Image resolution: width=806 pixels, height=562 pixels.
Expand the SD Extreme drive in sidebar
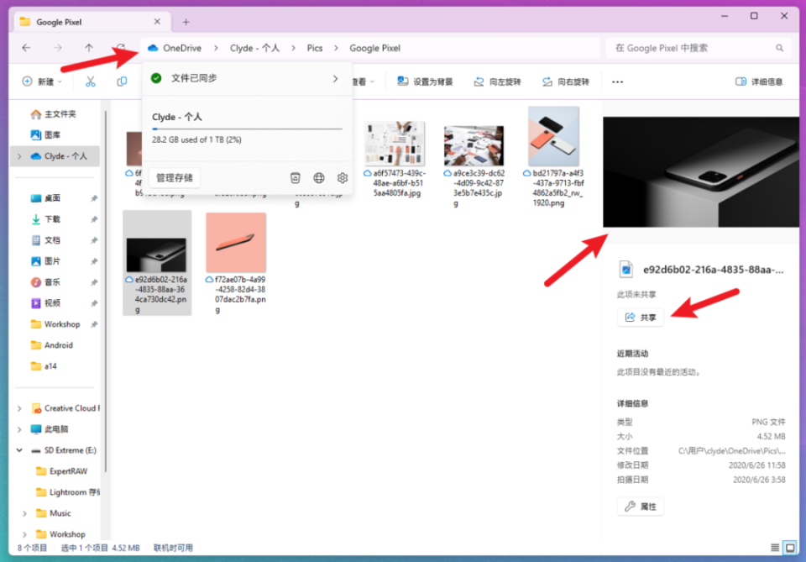18,450
